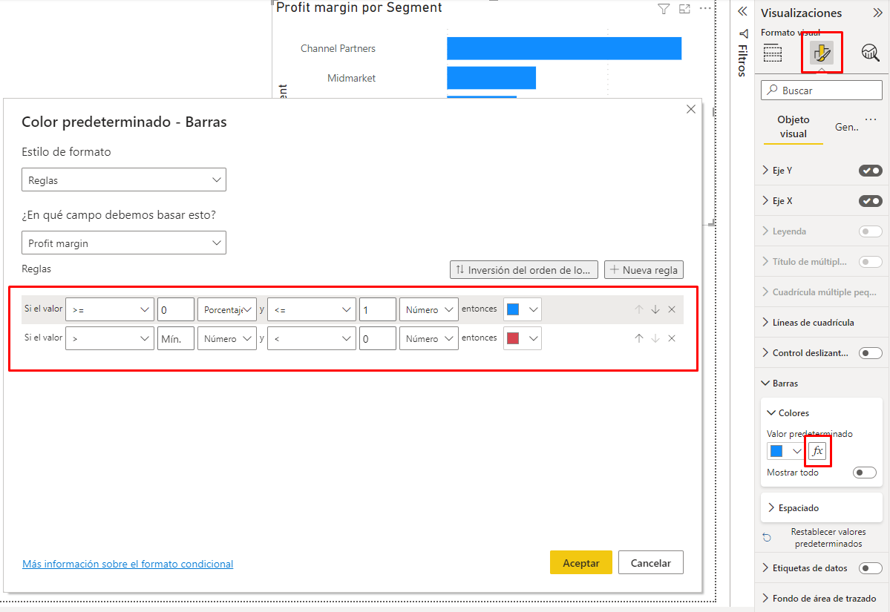Click the Aceptar button
890x612 pixels.
coord(580,563)
